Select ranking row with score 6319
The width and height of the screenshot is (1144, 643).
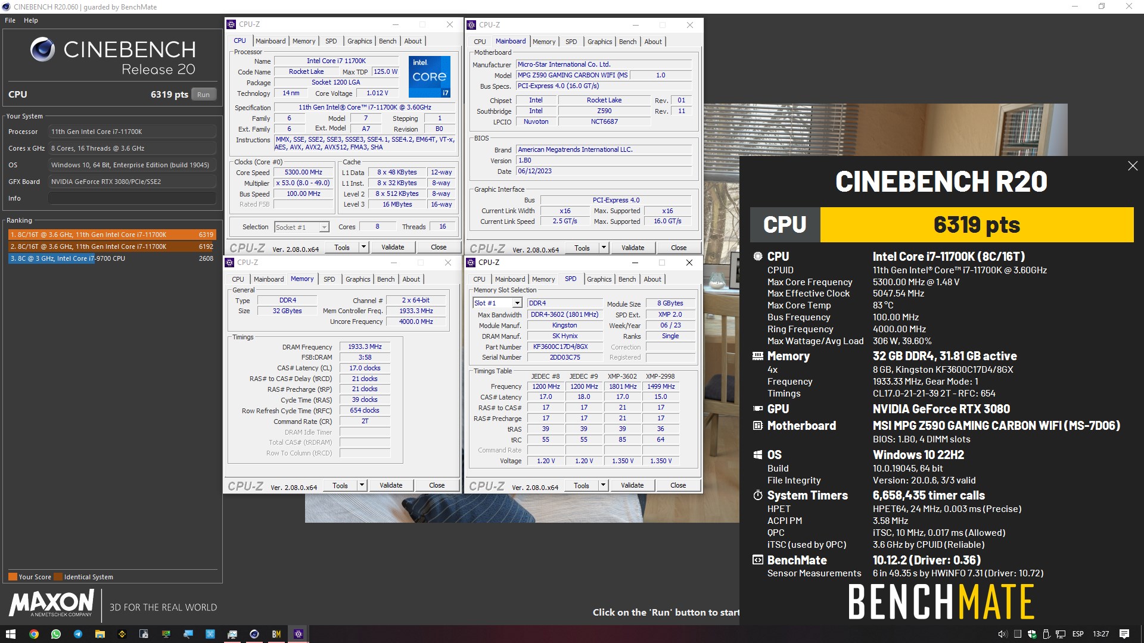click(x=111, y=235)
